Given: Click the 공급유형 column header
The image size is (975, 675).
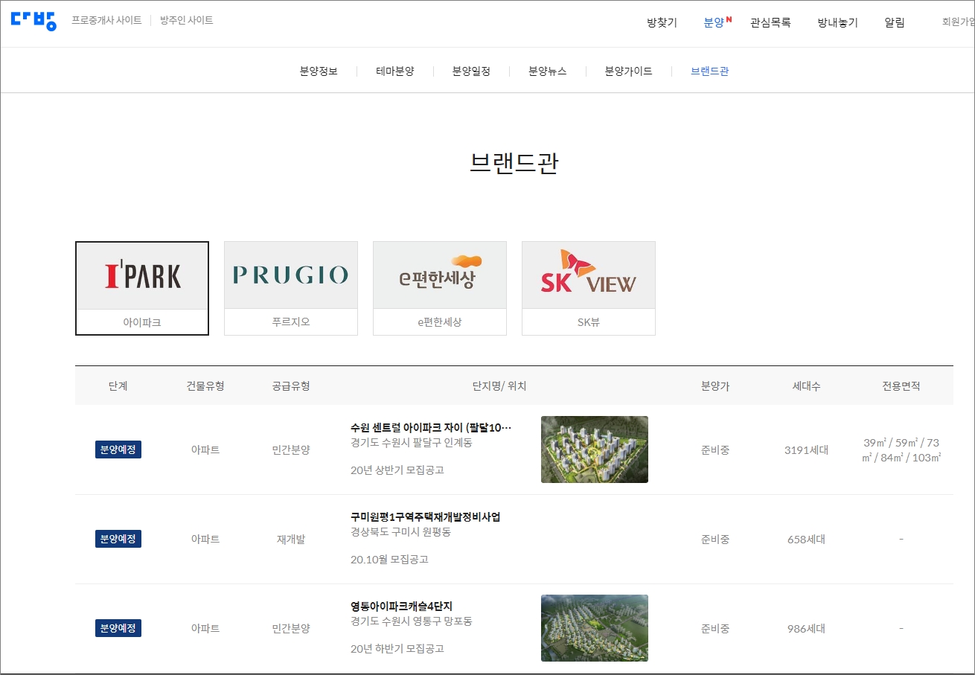Looking at the screenshot, I should pos(291,386).
